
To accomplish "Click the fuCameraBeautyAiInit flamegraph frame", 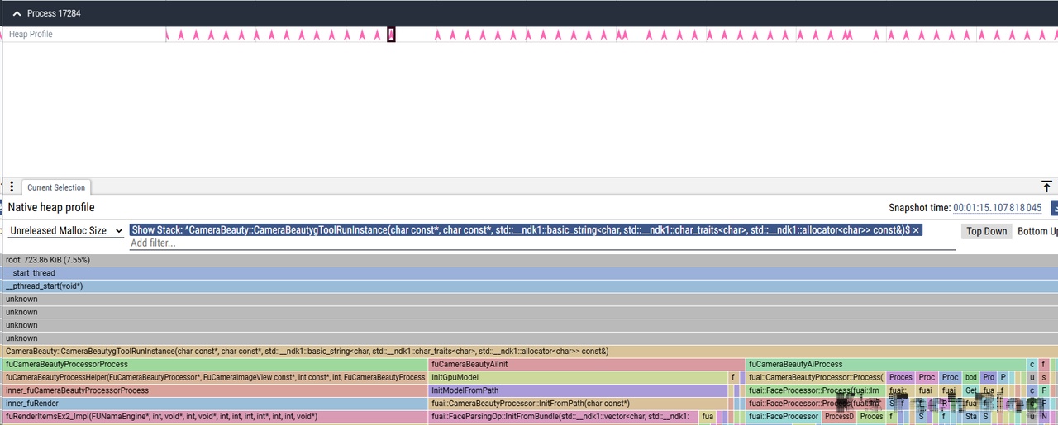I will click(586, 365).
